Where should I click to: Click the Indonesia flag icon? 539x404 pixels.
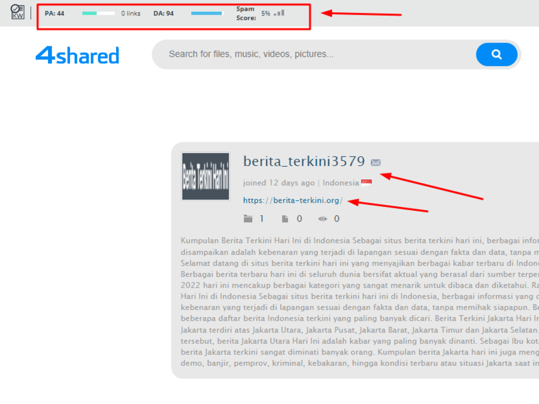[x=367, y=183]
